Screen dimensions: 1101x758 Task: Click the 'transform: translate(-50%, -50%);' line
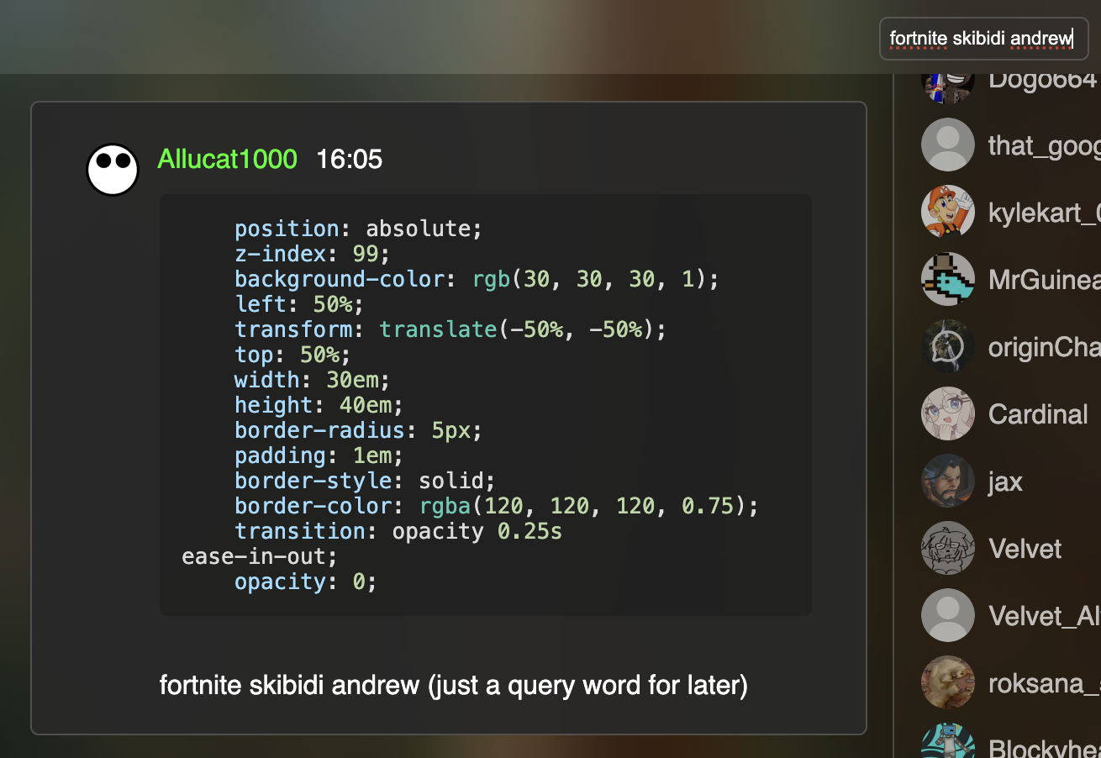click(x=450, y=329)
